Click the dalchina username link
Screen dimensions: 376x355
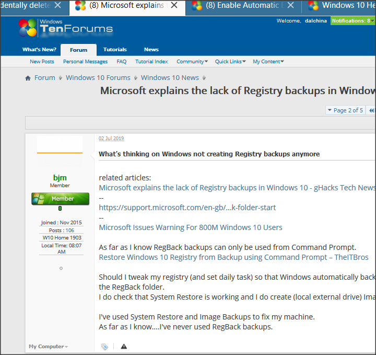click(316, 20)
